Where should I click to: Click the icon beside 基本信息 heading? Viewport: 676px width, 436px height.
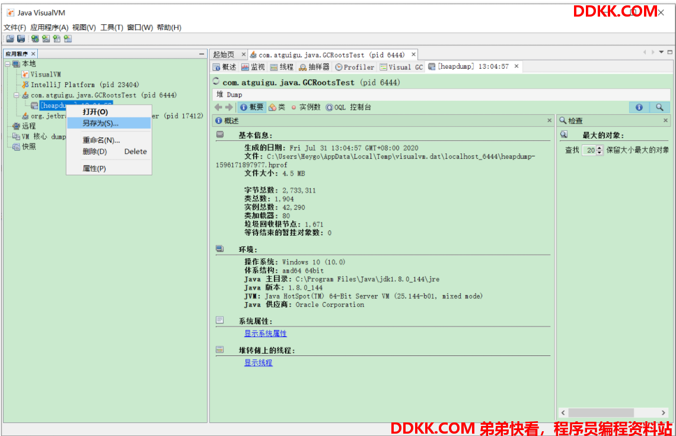tap(220, 134)
